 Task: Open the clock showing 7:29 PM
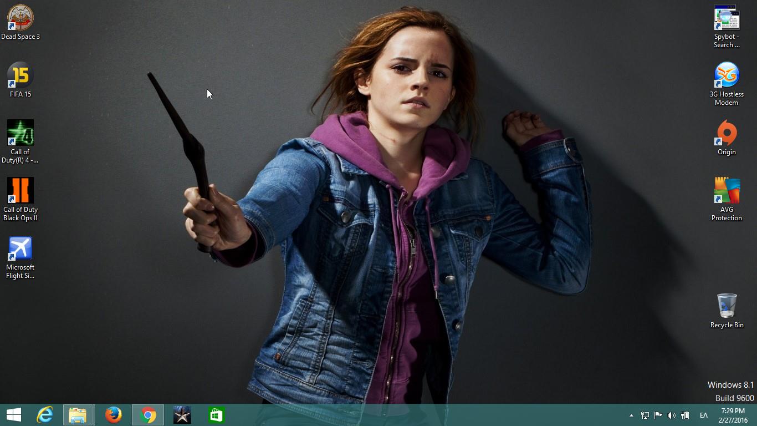(733, 415)
